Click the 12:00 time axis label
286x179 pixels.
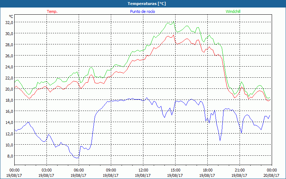coord(143,170)
